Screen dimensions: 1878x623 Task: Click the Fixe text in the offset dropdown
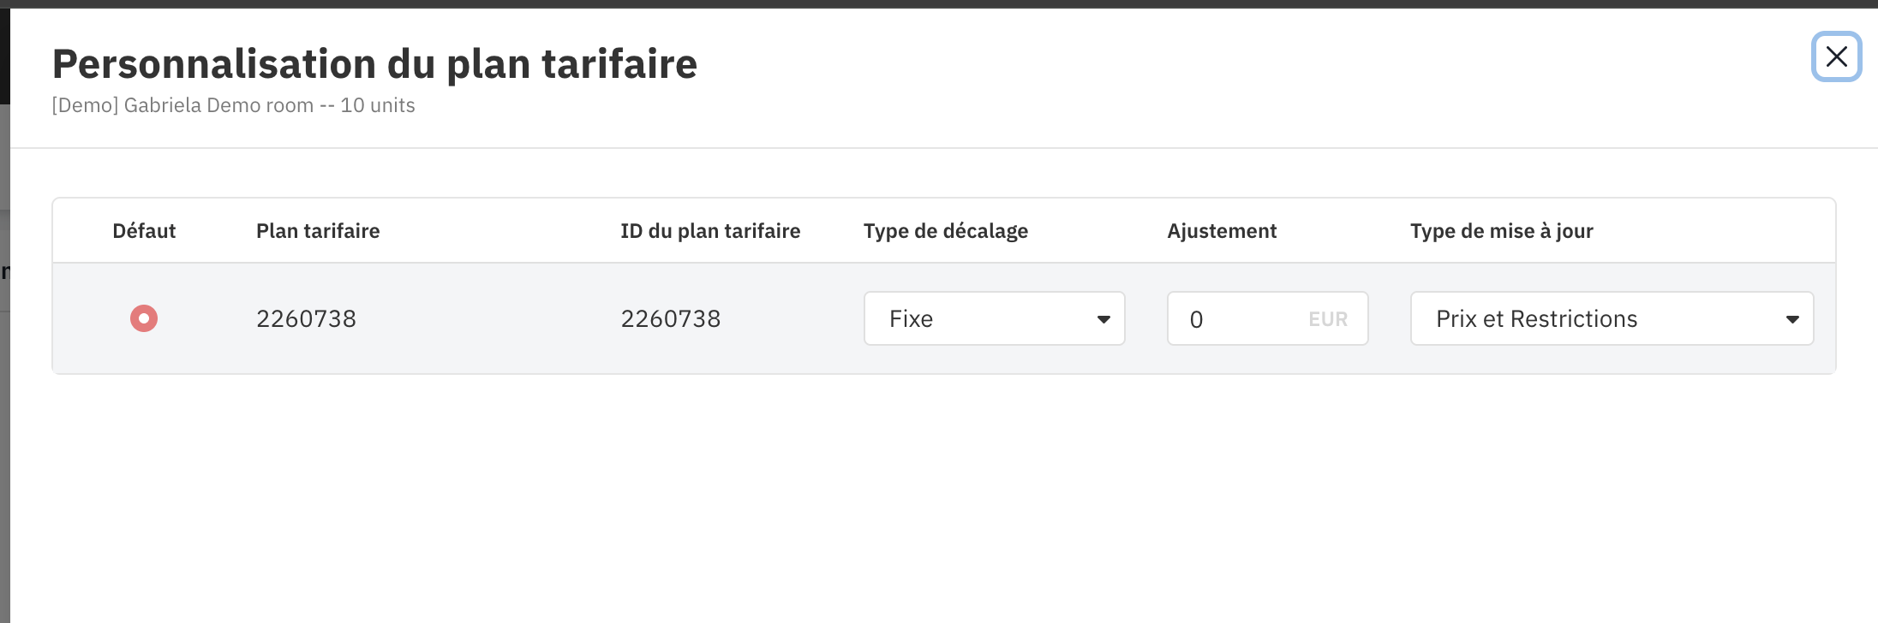tap(911, 319)
